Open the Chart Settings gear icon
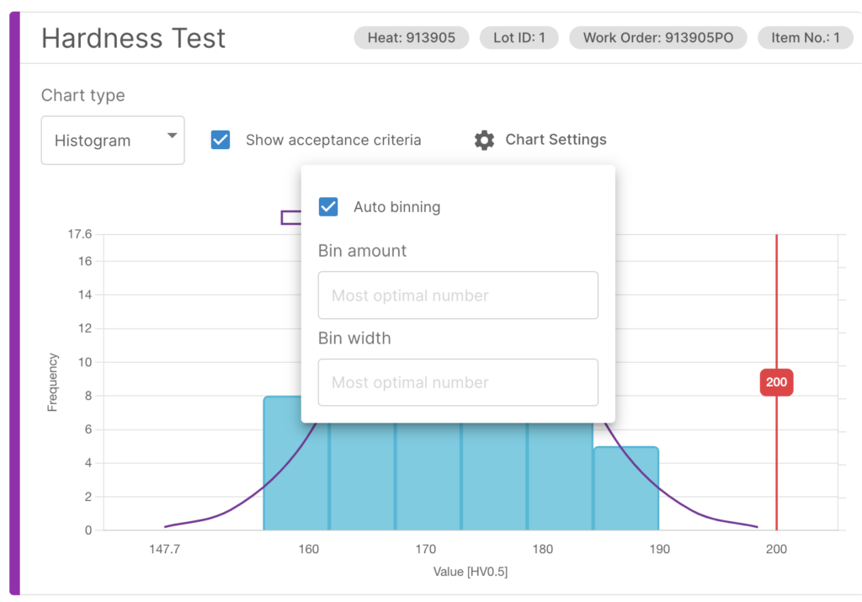862x602 pixels. coord(484,141)
